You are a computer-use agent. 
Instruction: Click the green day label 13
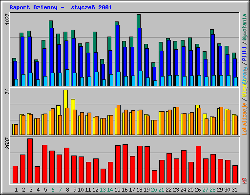[x=103, y=190]
